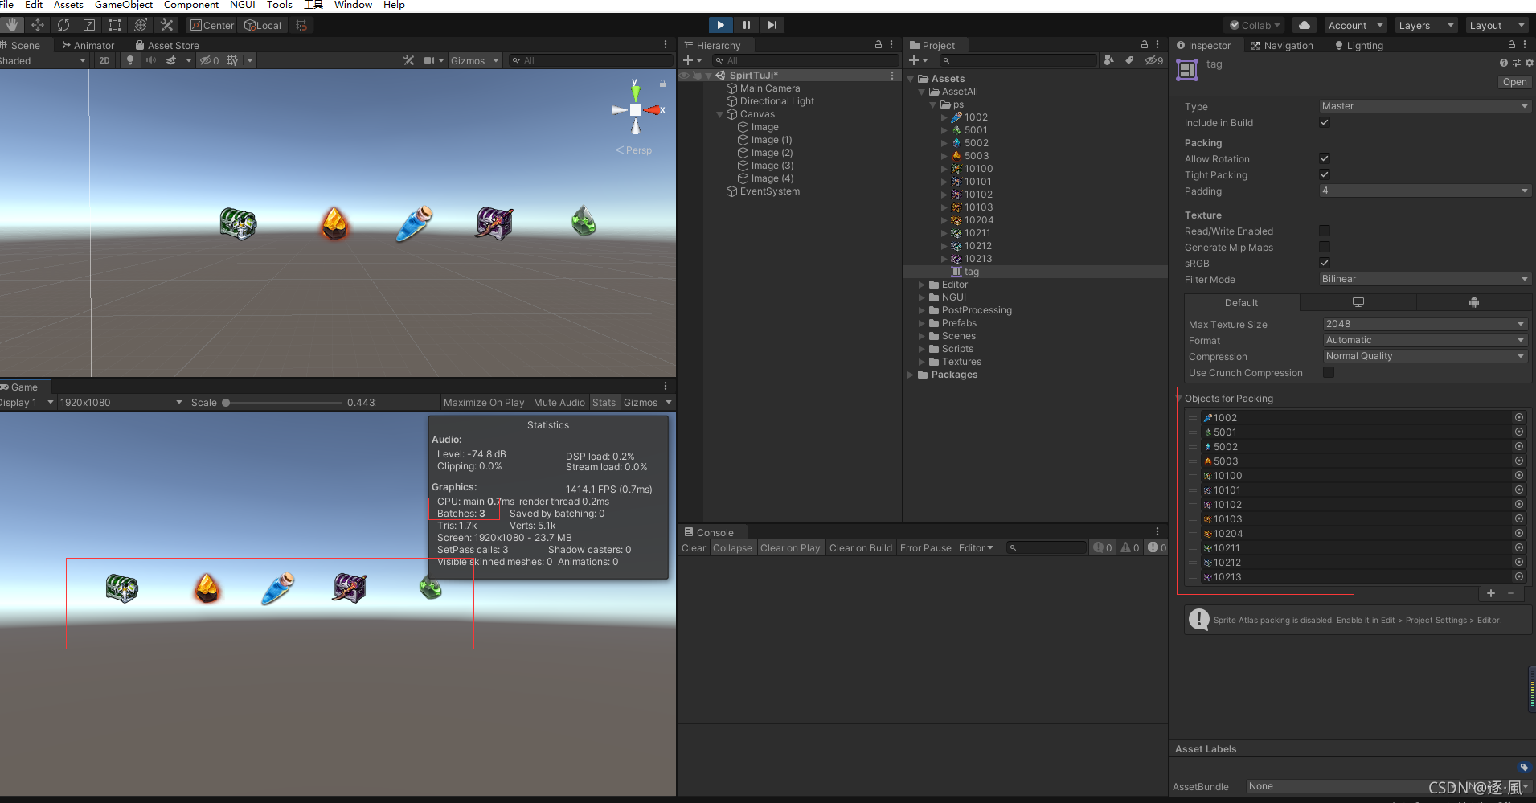The height and width of the screenshot is (803, 1536).
Task: Click the Play button
Action: click(720, 25)
